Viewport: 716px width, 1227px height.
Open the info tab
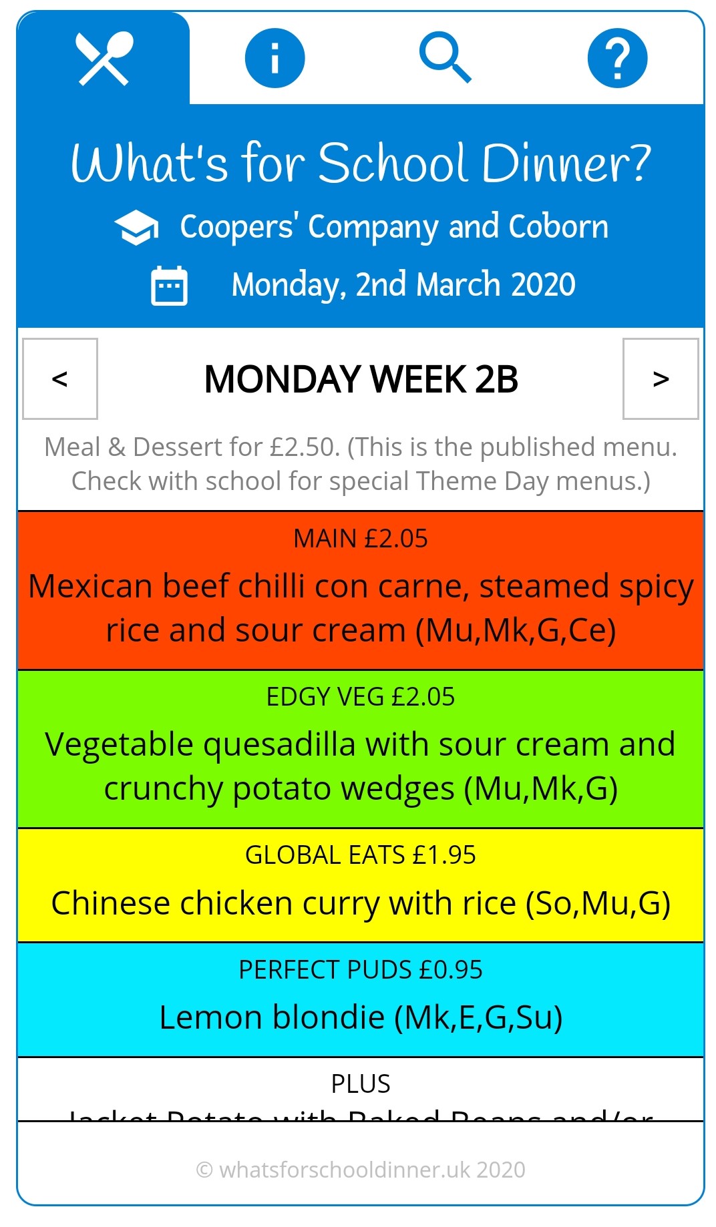click(x=275, y=59)
